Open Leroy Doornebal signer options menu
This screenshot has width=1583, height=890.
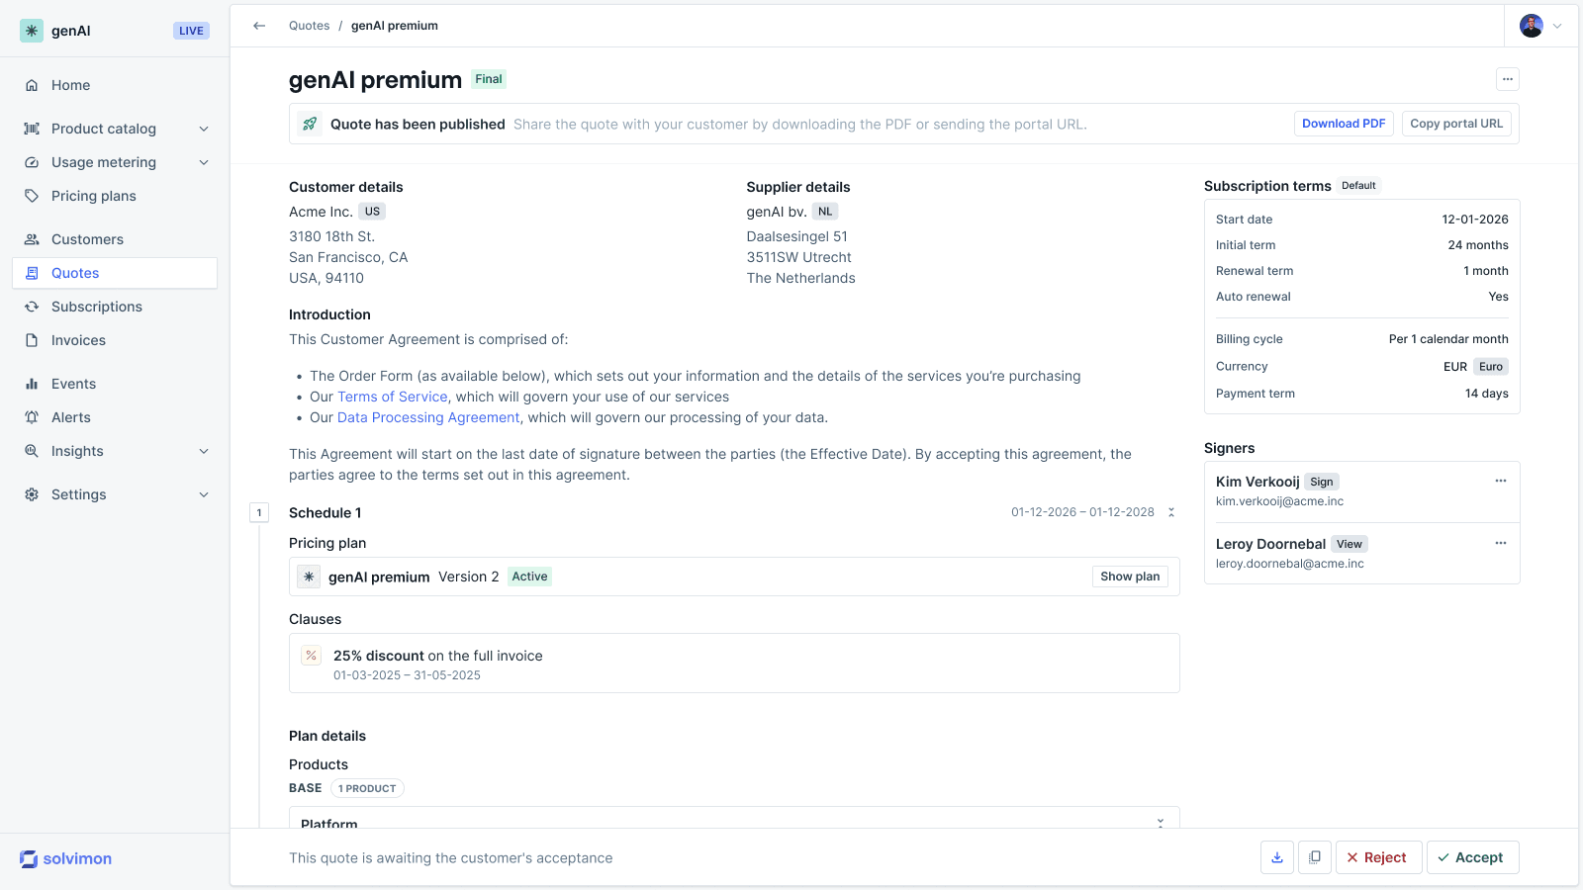pos(1501,543)
